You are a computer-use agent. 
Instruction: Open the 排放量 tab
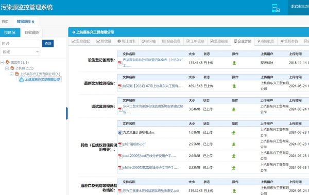coord(104,41)
